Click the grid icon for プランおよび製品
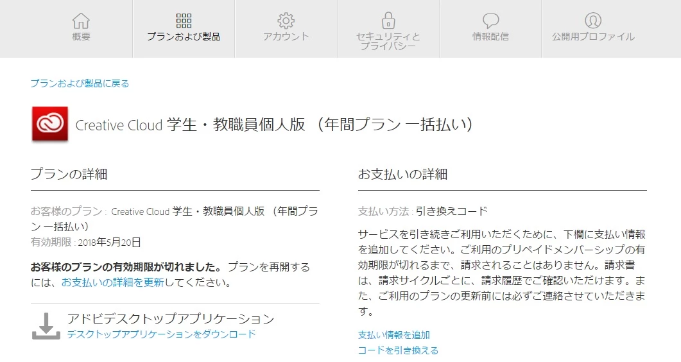 tap(184, 21)
